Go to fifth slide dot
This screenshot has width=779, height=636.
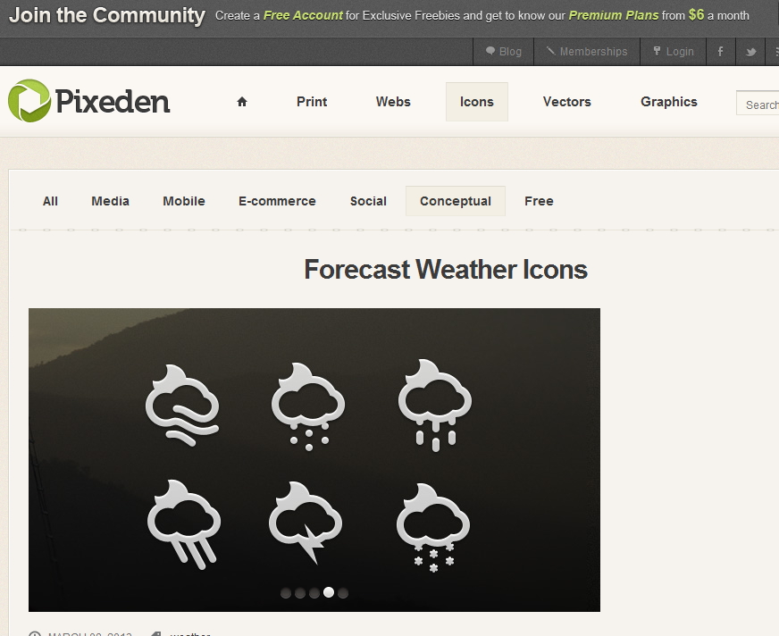tap(343, 593)
